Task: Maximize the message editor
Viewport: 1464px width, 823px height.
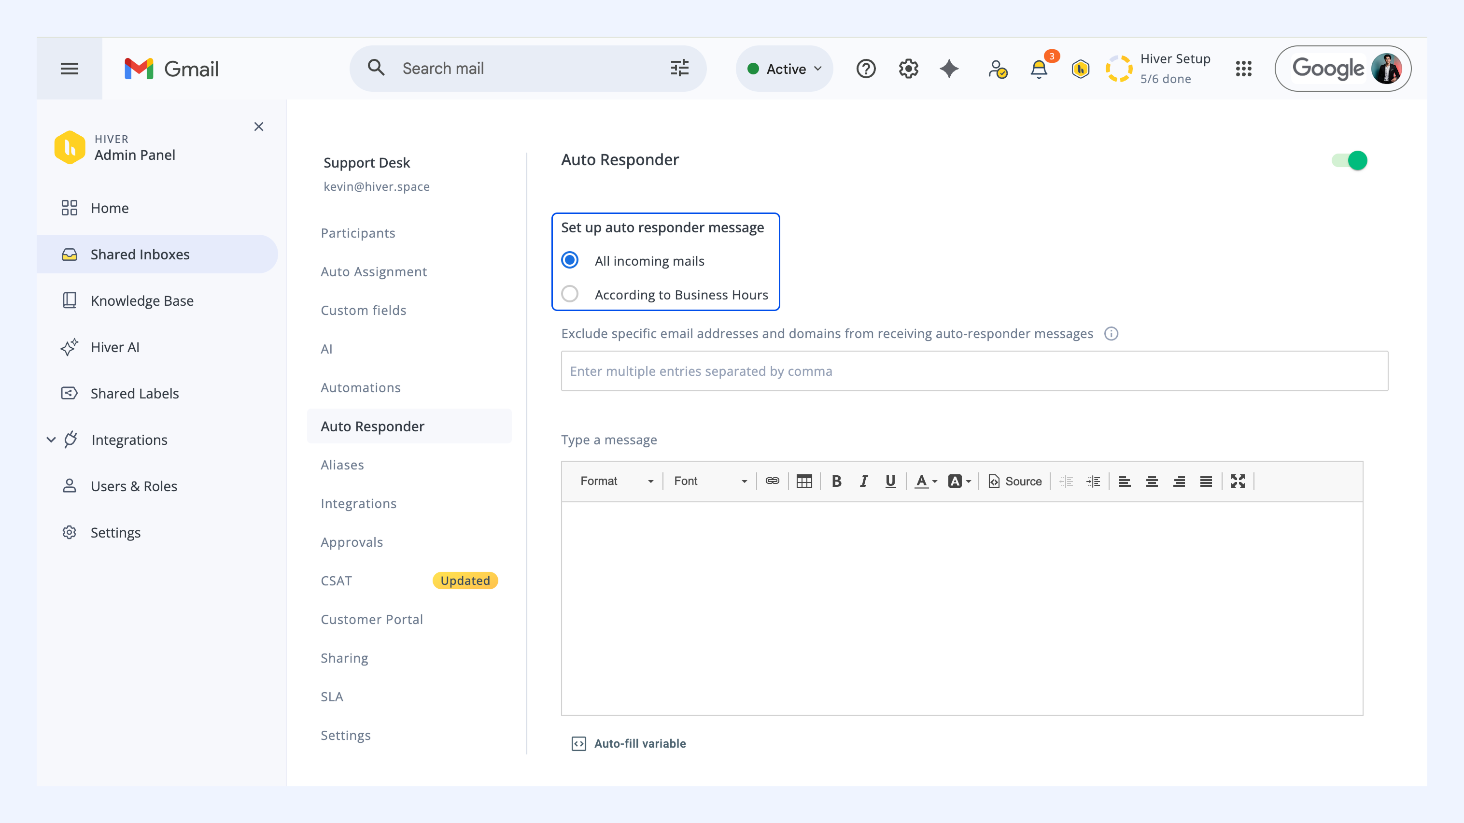Action: 1238,481
